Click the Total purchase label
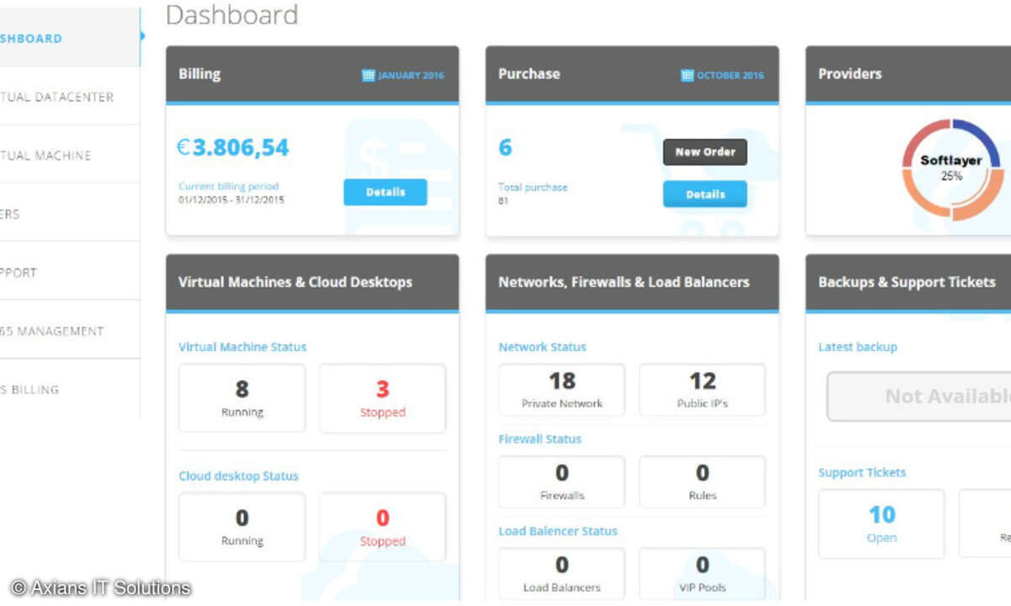 click(533, 187)
